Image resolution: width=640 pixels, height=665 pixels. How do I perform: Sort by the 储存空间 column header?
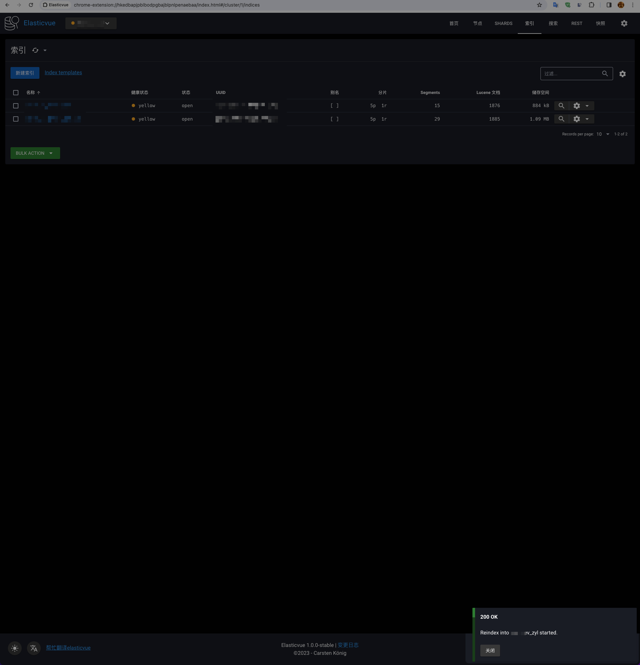pos(540,93)
